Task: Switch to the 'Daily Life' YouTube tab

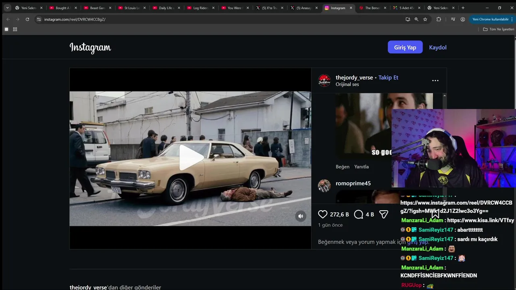Action: pyautogui.click(x=166, y=8)
